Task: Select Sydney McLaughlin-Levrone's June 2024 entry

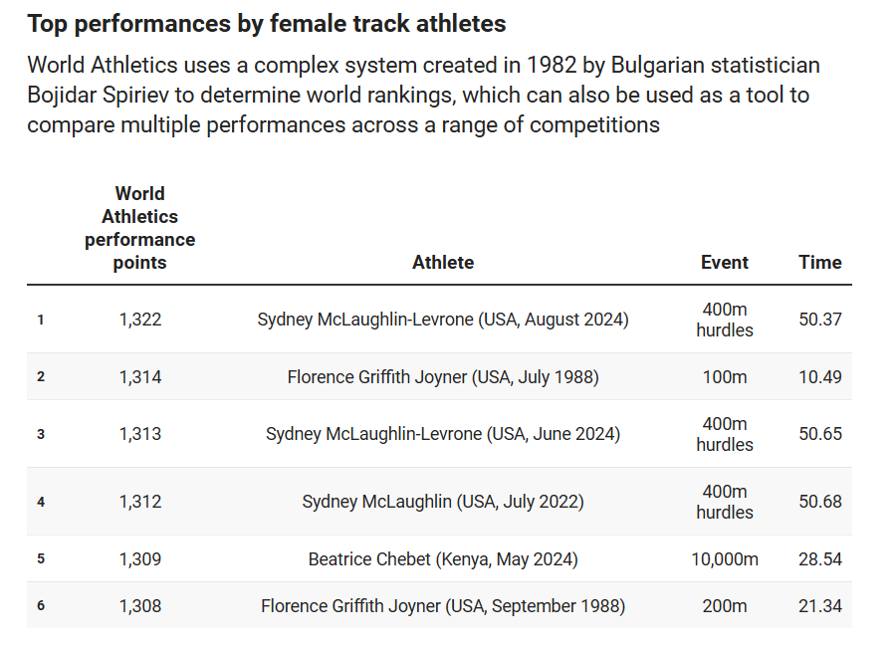Action: click(x=443, y=434)
